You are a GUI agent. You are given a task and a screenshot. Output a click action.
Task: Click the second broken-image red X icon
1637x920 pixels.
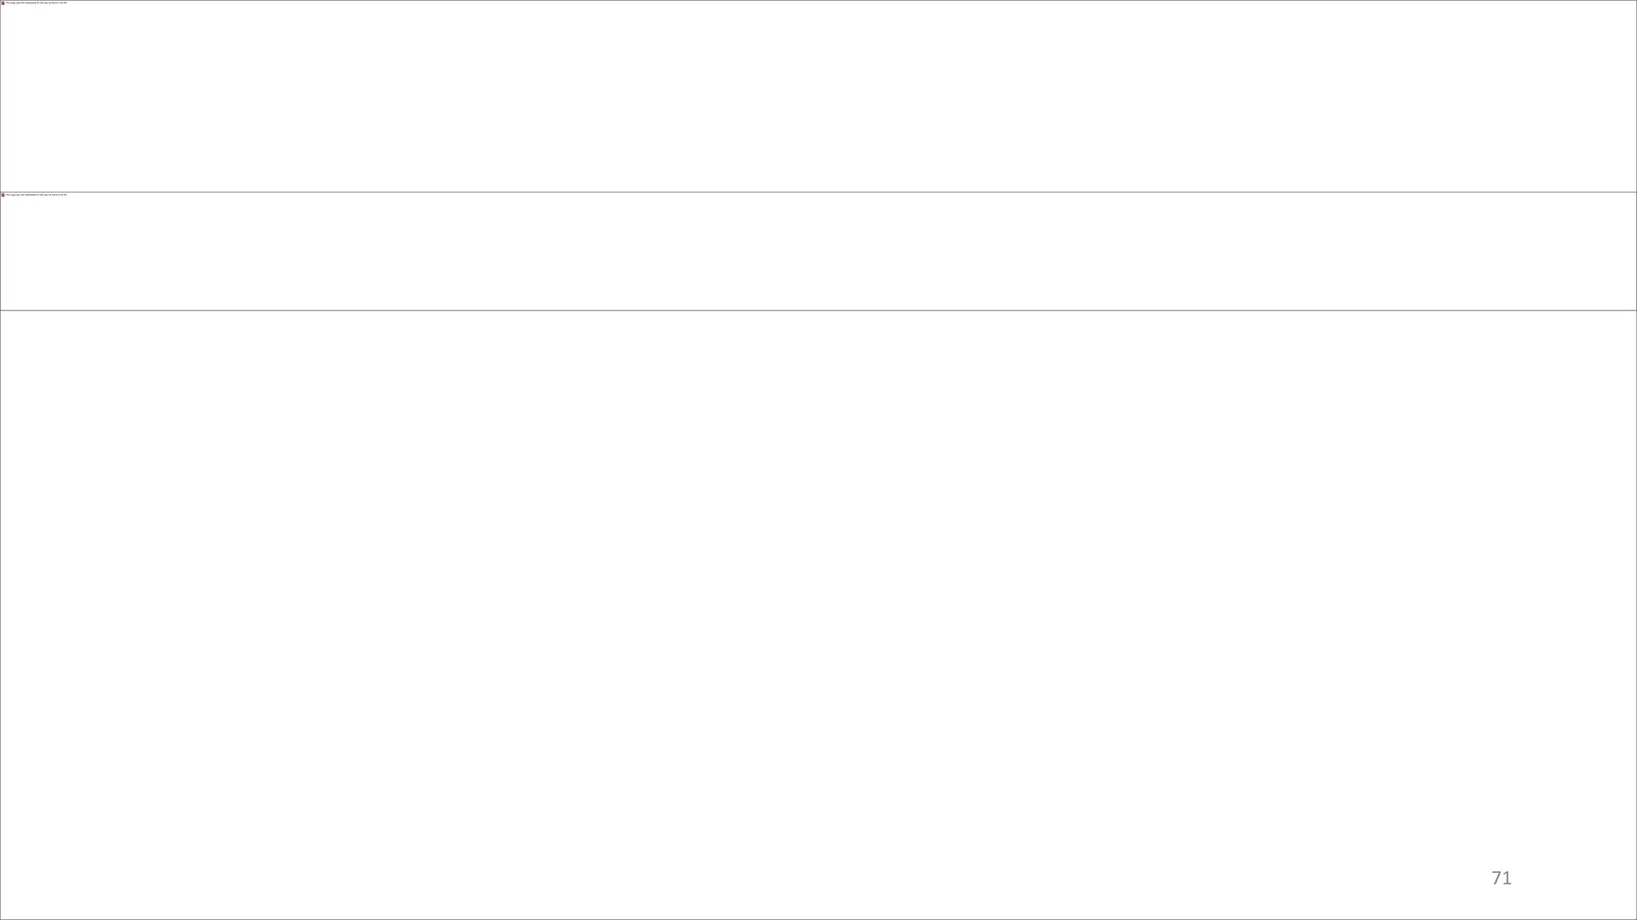point(3,195)
